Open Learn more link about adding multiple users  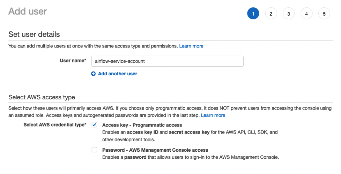(x=191, y=46)
